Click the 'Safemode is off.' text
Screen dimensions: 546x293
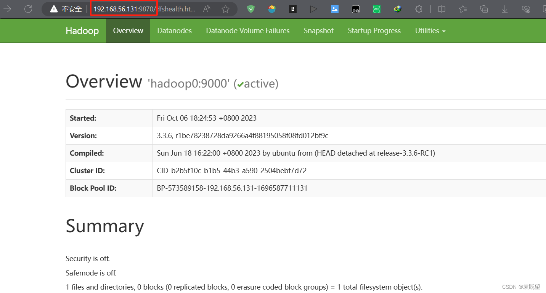tap(91, 273)
